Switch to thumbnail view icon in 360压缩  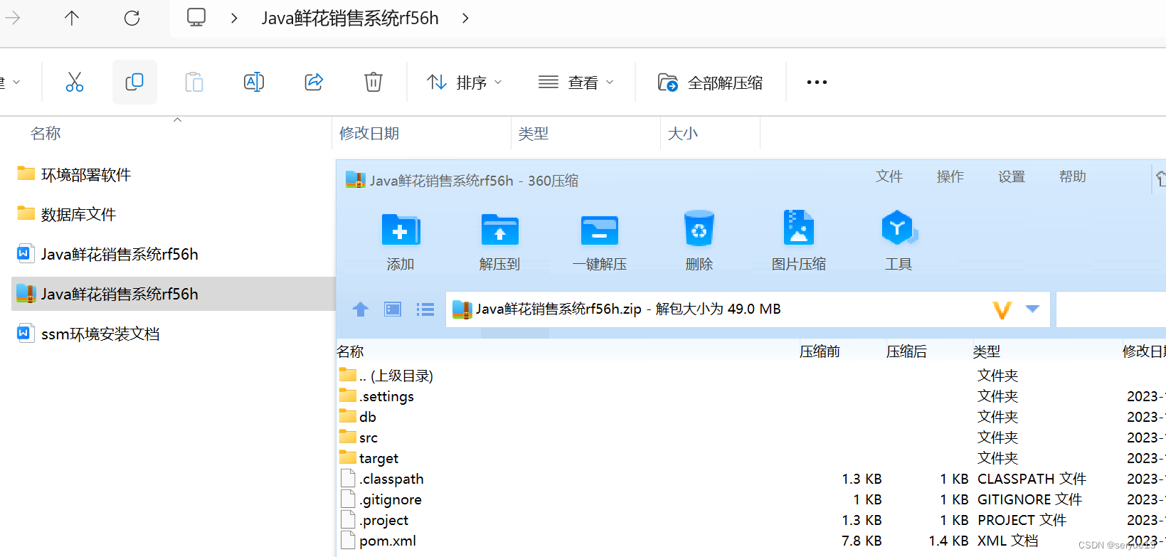click(393, 309)
